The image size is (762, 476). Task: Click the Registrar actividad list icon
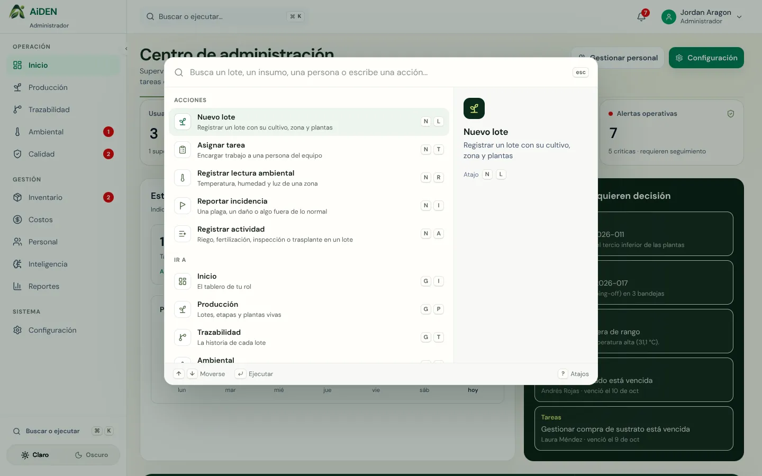(x=183, y=234)
